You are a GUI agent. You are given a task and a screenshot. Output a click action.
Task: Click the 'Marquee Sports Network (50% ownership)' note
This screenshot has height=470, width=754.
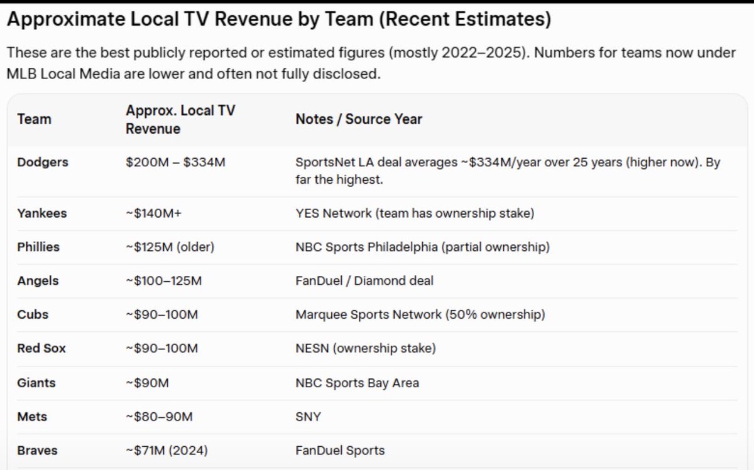[x=420, y=314]
